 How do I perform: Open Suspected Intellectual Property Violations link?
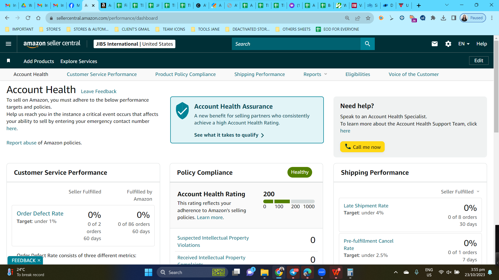click(x=213, y=241)
